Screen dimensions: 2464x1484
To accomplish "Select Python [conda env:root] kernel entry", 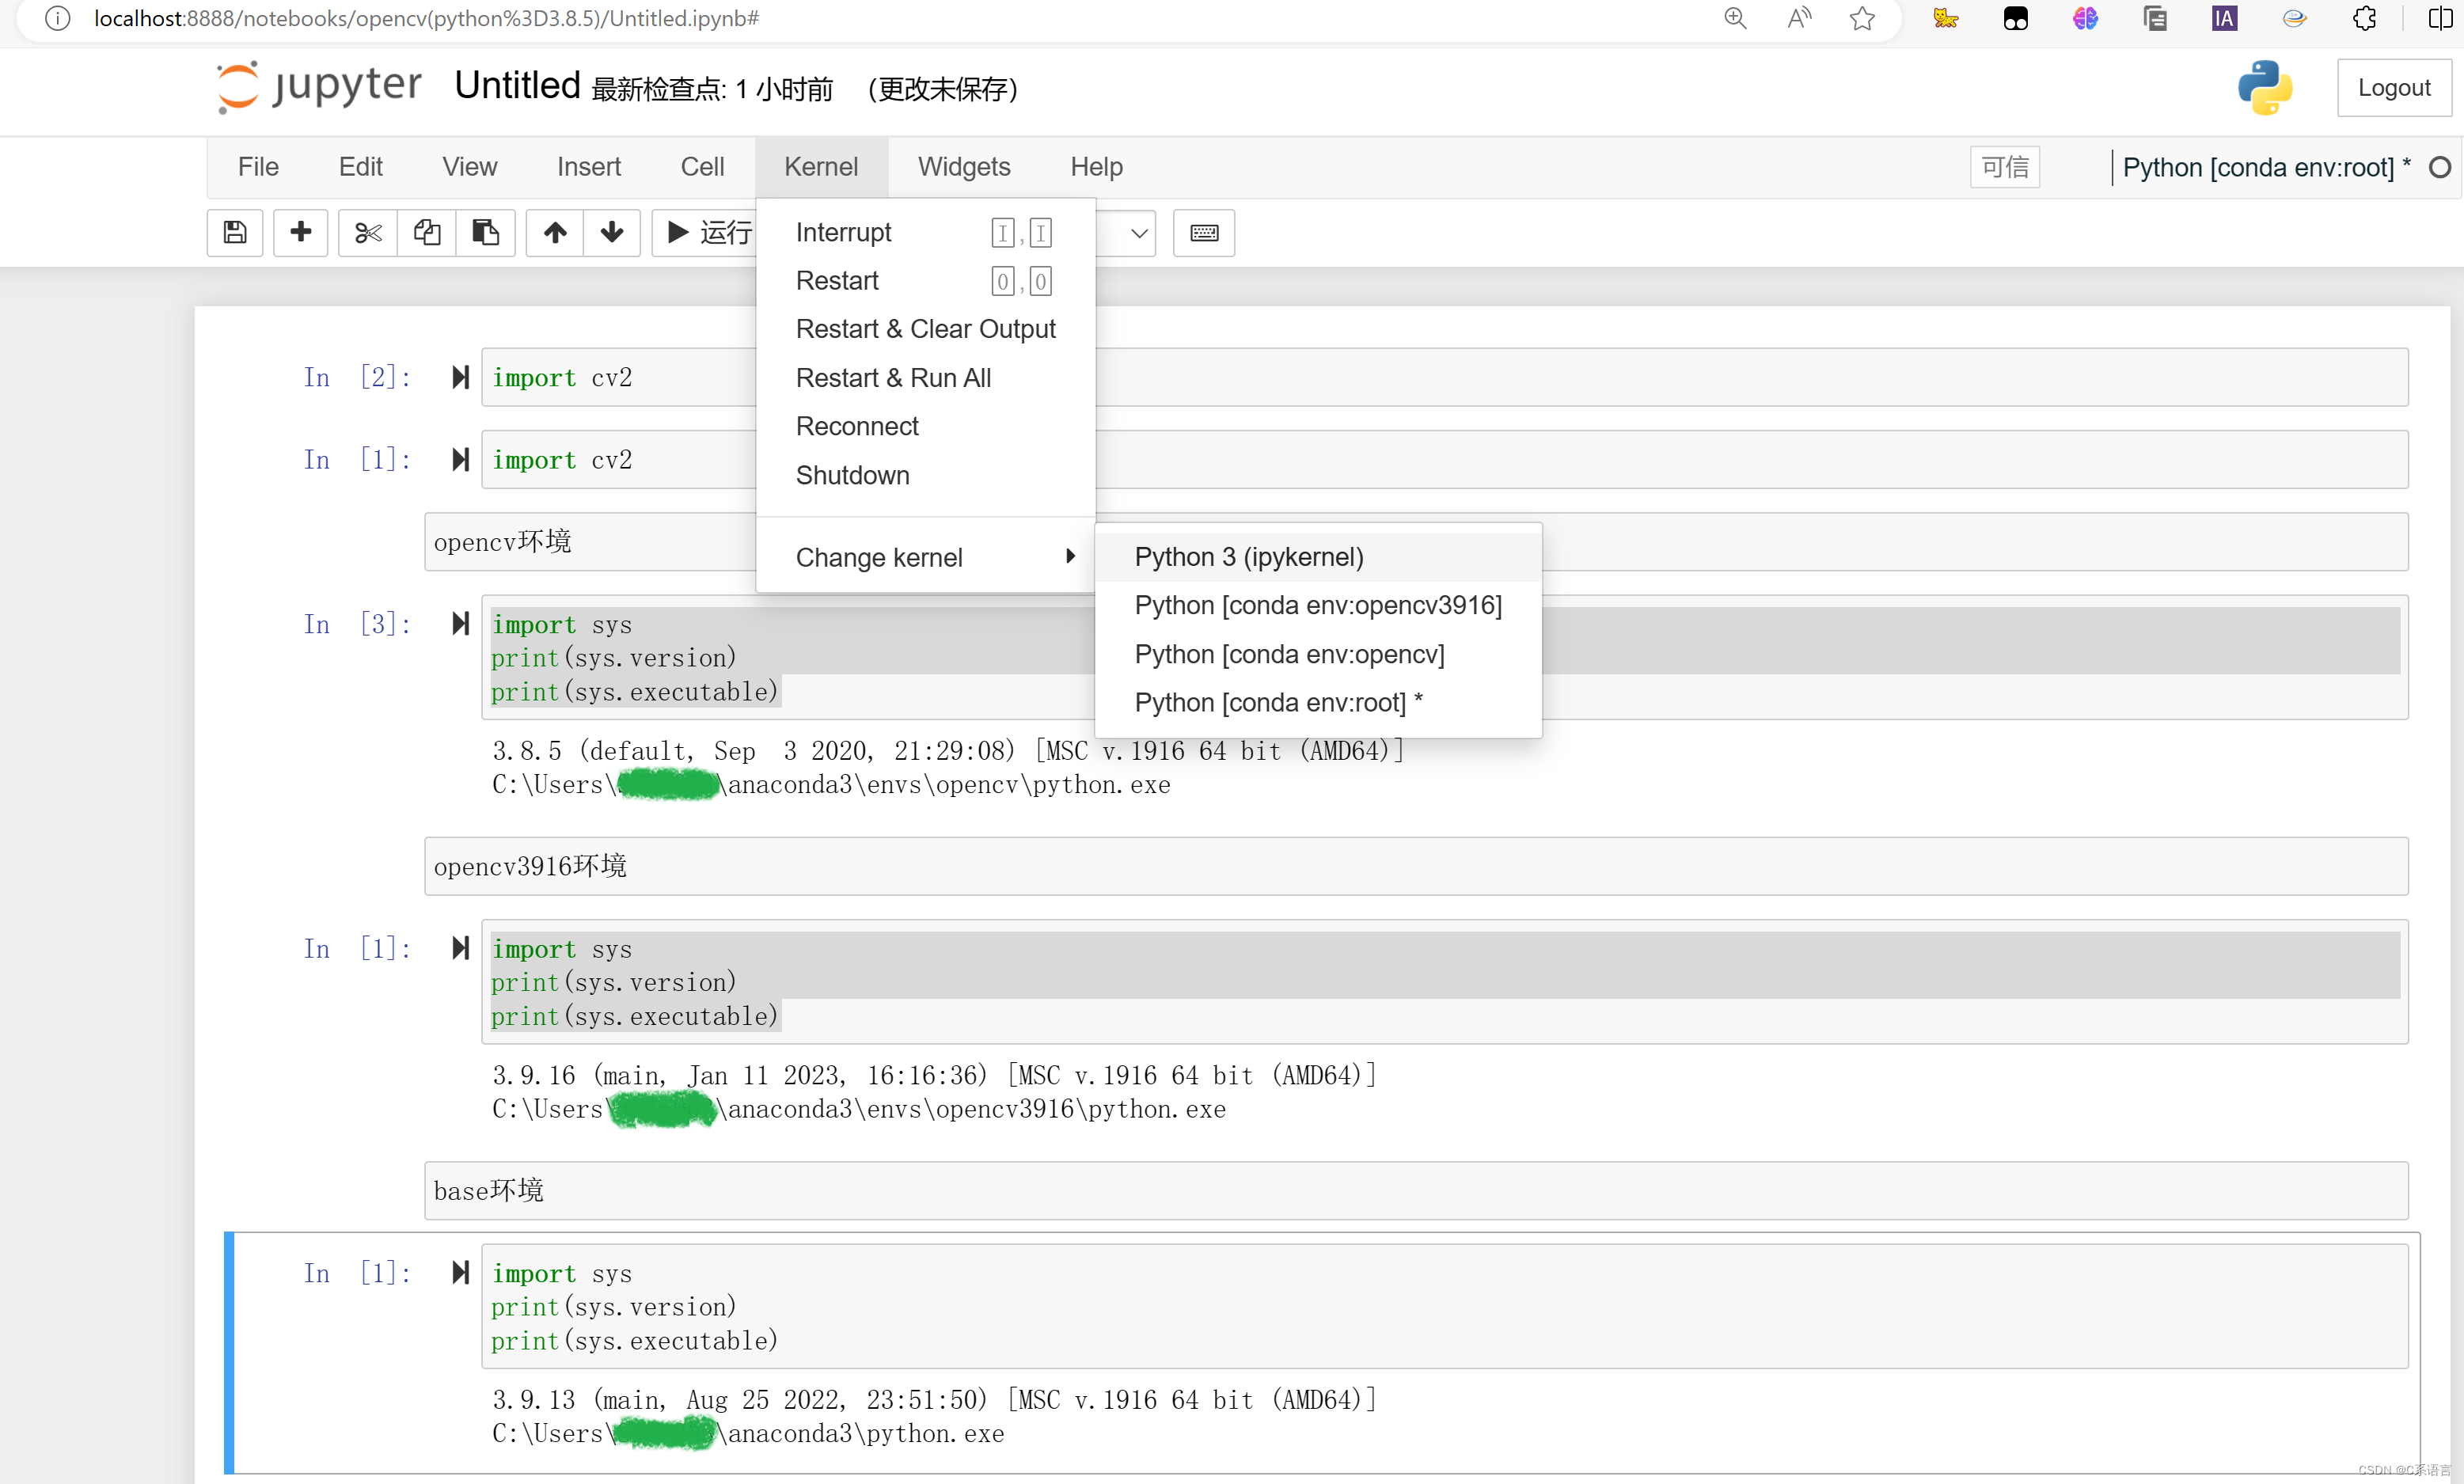I will click(1318, 703).
